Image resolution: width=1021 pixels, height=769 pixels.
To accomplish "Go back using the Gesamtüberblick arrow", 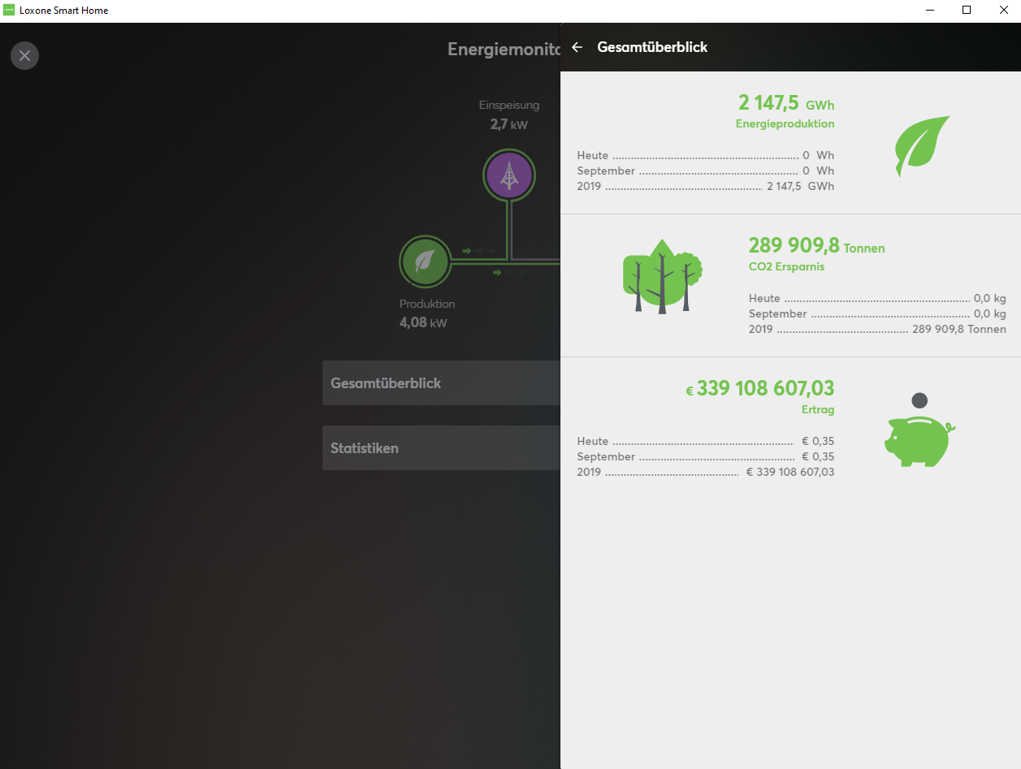I will coord(577,47).
